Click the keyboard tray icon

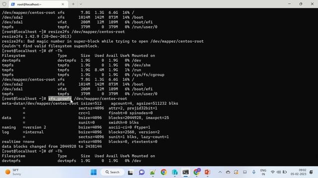tap(245, 172)
